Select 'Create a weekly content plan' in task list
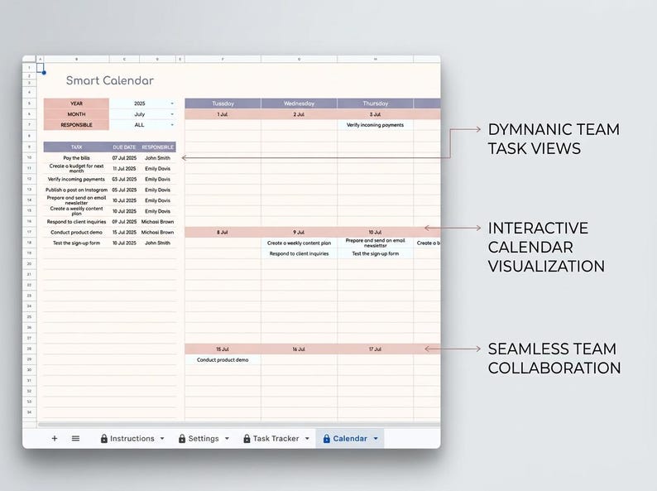Viewport: 657px width, 491px height. (76, 211)
